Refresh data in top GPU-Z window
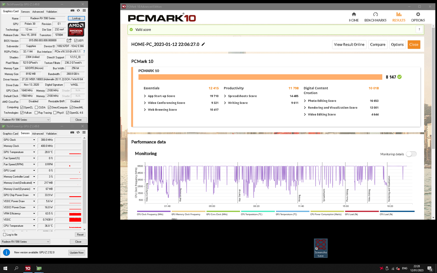The height and width of the screenshot is (273, 437). (78, 11)
